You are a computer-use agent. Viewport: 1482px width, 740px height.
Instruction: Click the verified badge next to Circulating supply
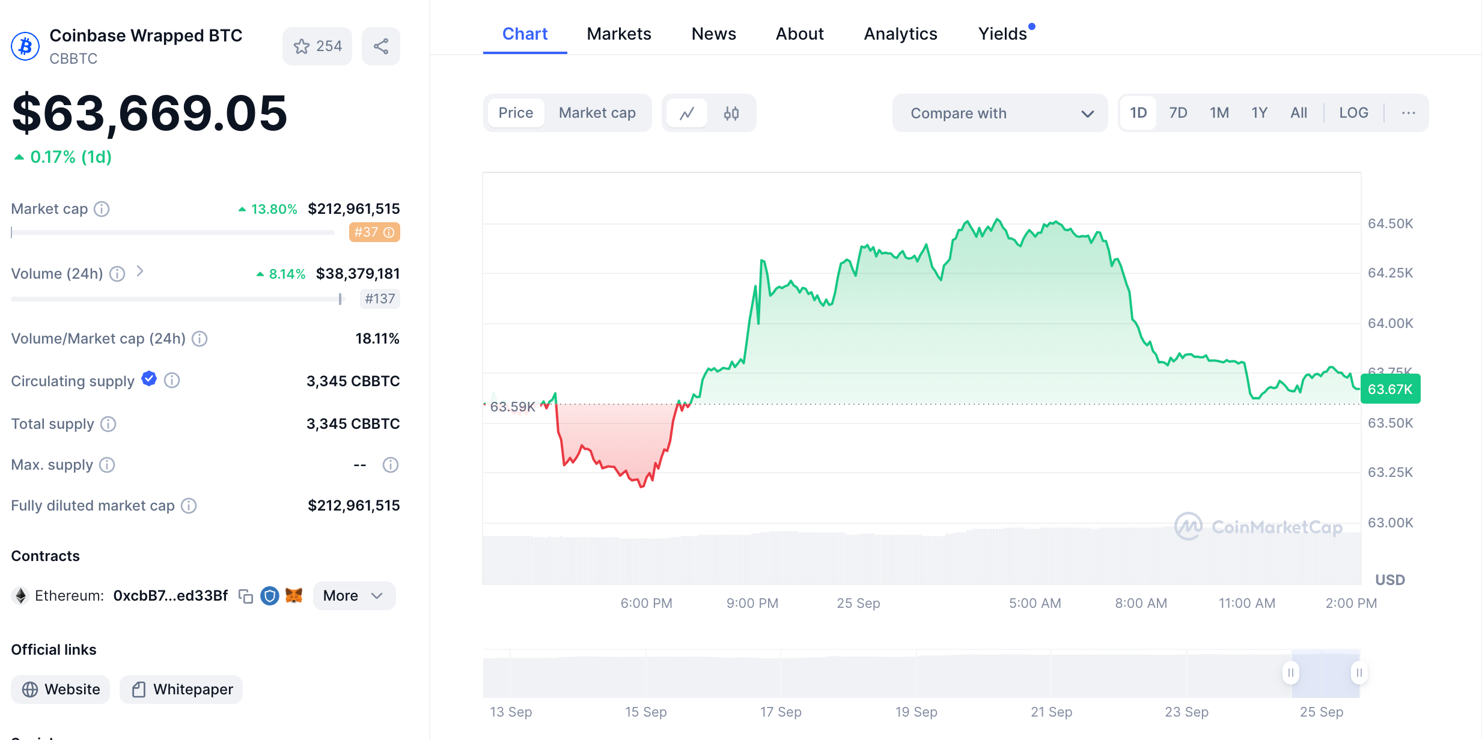pos(149,378)
